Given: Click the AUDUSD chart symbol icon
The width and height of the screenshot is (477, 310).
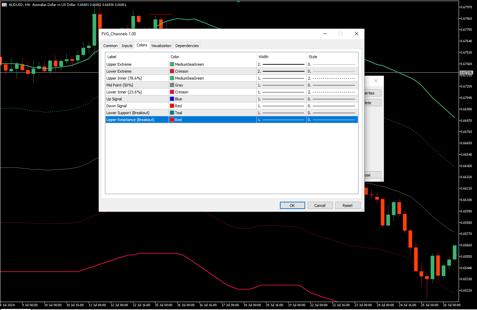Looking at the screenshot, I should (4, 4).
